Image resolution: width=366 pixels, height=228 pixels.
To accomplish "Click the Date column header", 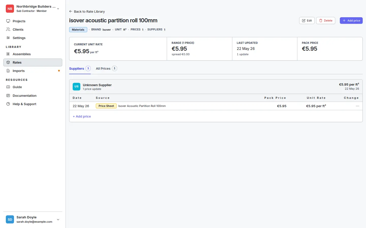I will pyautogui.click(x=77, y=98).
